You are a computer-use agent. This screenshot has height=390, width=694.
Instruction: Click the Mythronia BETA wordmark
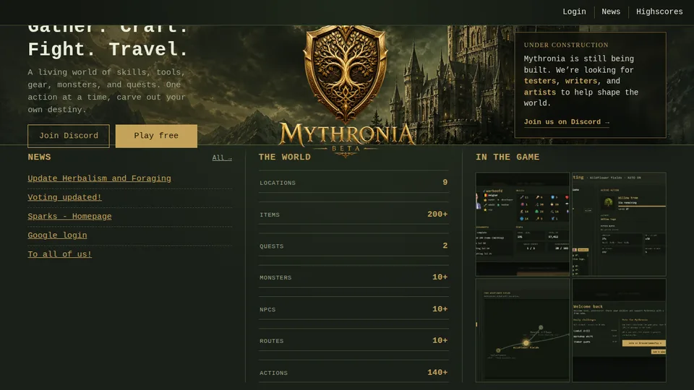346,138
